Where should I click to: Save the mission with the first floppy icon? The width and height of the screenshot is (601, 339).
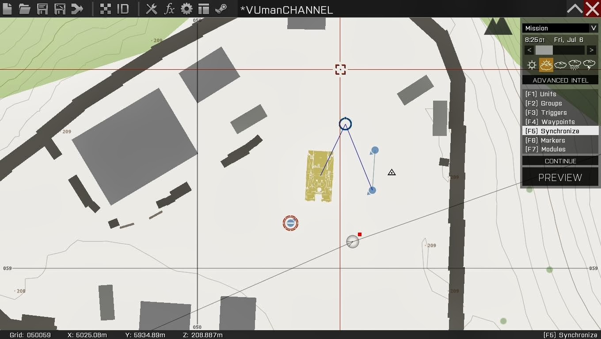tap(42, 9)
